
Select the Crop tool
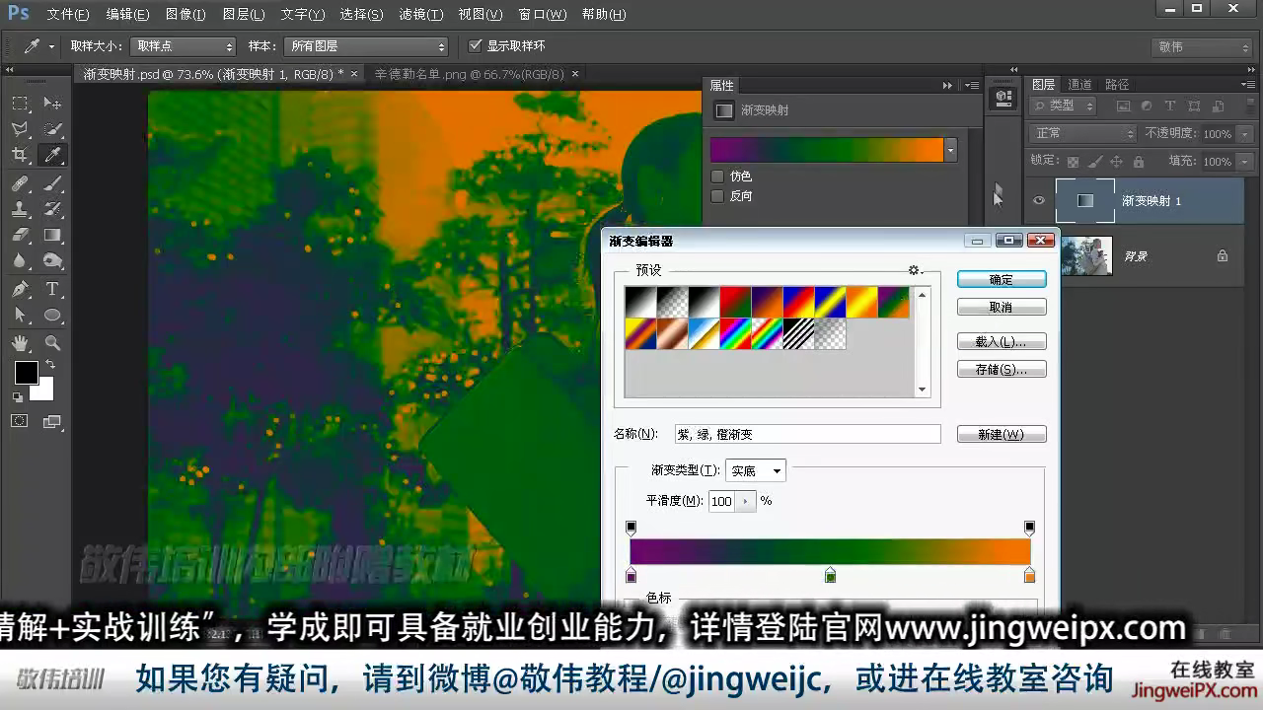(20, 155)
